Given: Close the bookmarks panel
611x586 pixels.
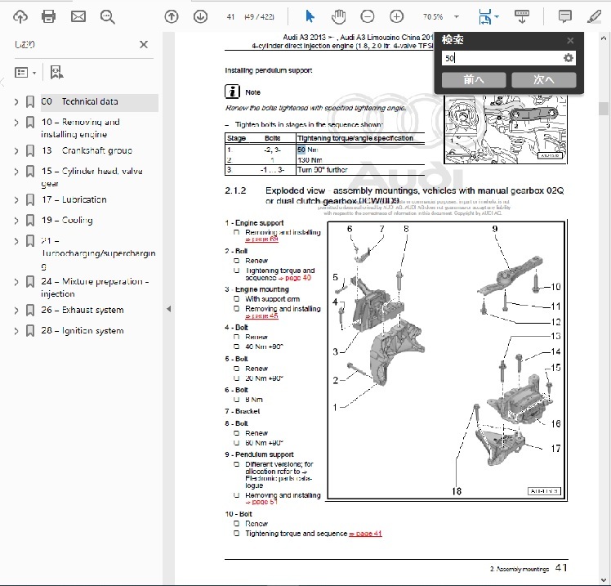Looking at the screenshot, I should coord(144,44).
